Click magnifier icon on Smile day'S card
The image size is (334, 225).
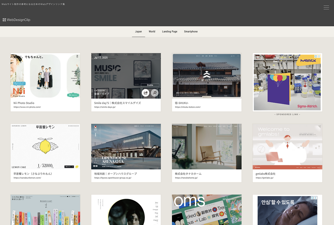point(155,93)
